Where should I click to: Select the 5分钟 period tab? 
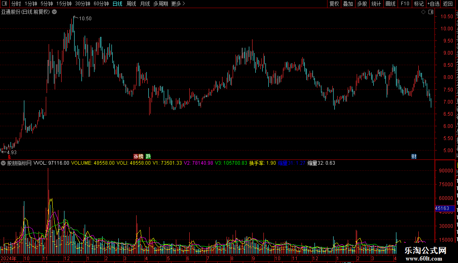coord(47,4)
